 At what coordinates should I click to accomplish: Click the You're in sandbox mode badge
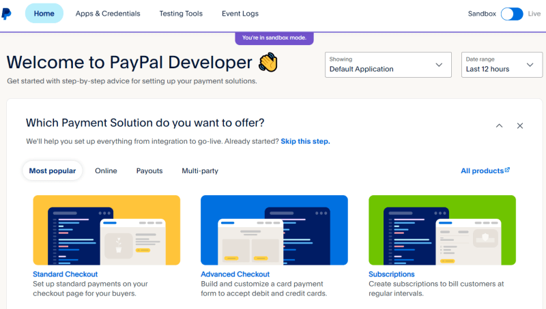(274, 38)
